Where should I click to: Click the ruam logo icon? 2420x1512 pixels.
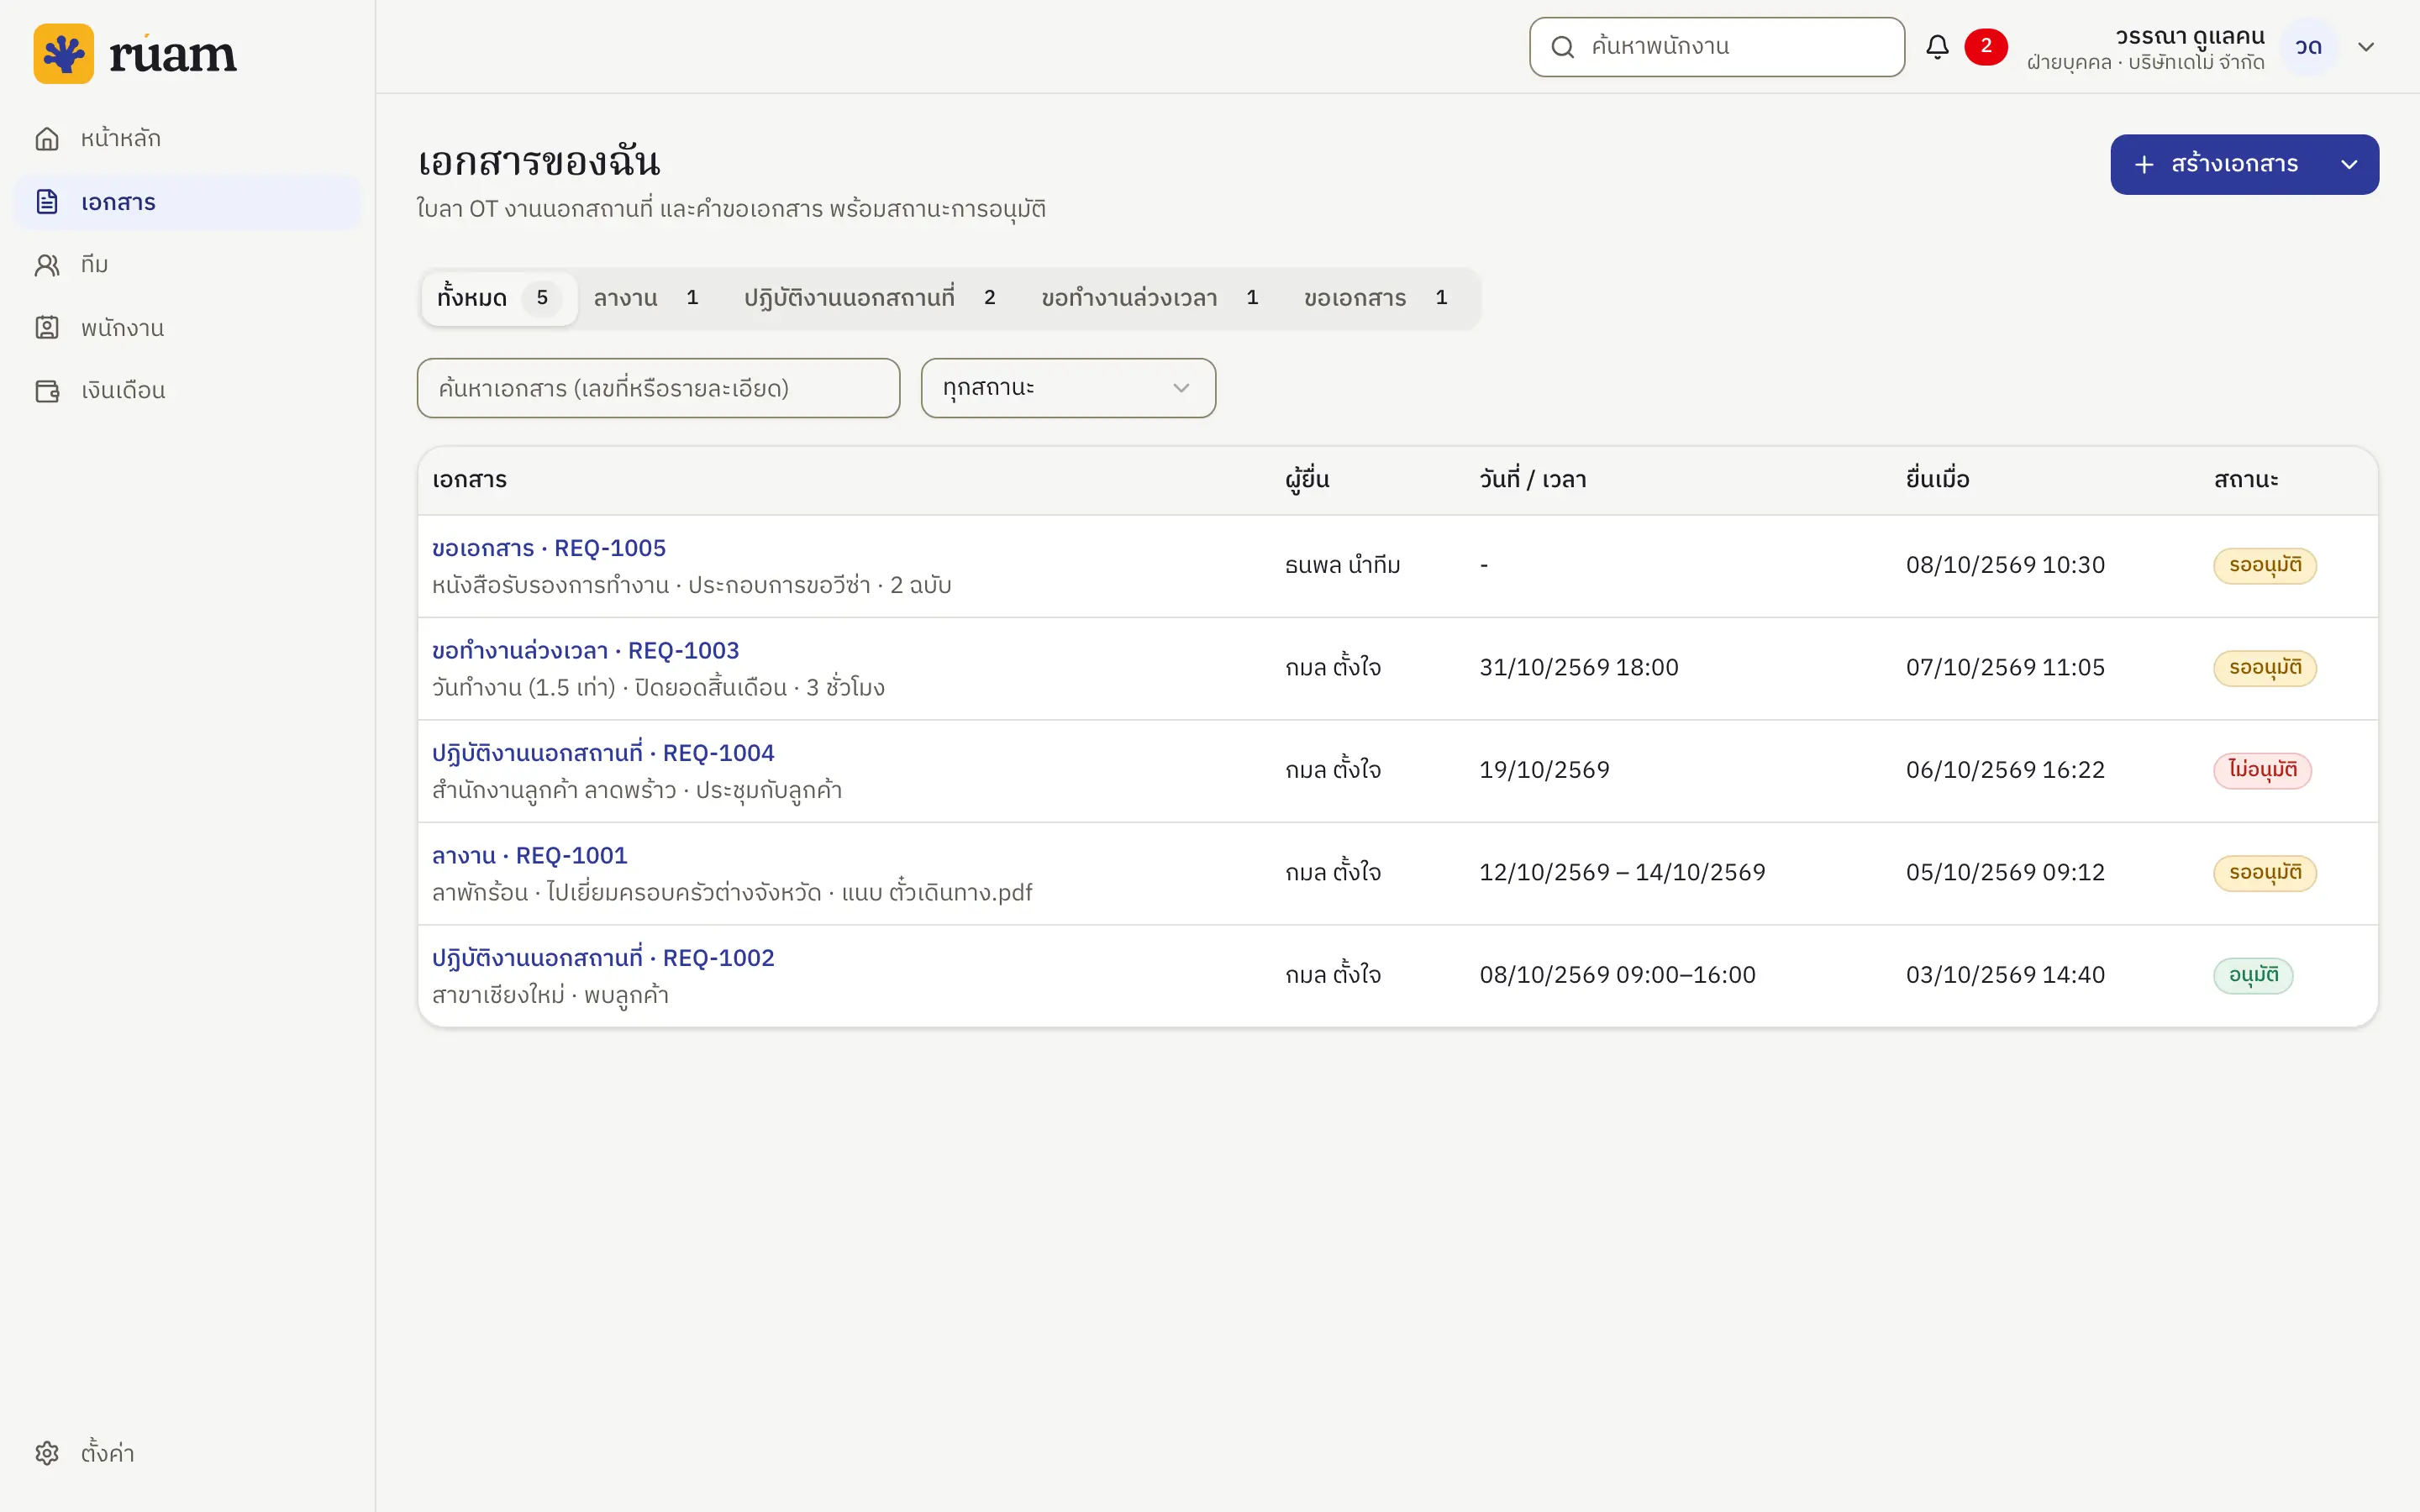pos(63,53)
